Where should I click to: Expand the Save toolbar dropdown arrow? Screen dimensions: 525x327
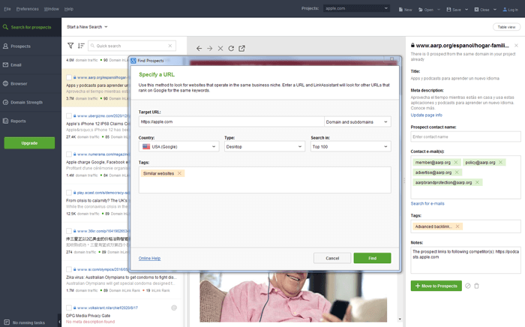(466, 9)
